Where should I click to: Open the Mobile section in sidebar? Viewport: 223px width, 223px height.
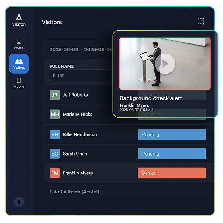pyautogui.click(x=19, y=83)
